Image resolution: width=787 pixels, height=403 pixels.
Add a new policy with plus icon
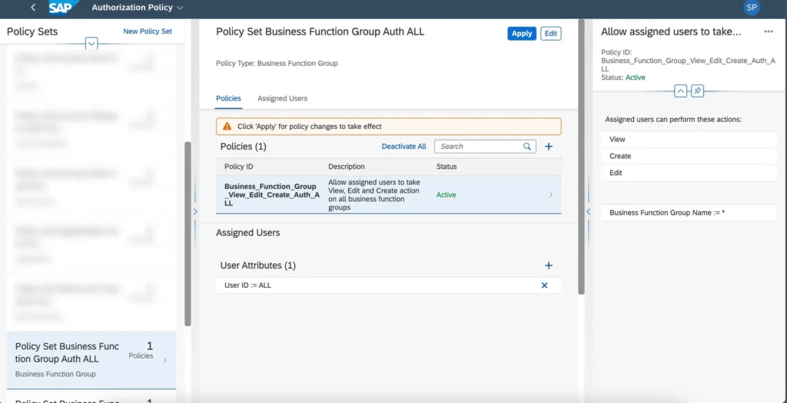click(549, 147)
